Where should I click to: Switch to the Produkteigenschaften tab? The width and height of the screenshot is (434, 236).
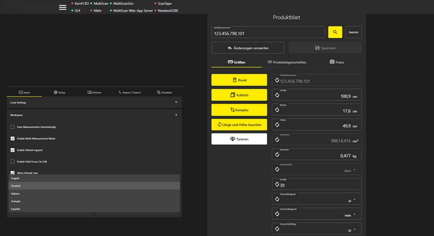coord(286,62)
